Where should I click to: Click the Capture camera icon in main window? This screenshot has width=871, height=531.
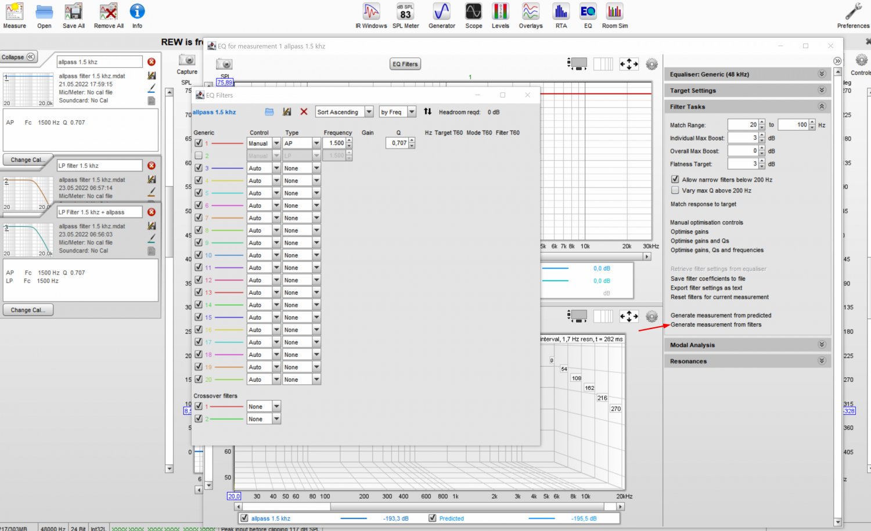187,60
